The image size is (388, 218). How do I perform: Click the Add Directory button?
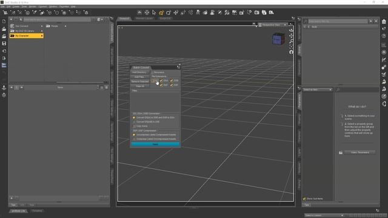click(x=140, y=73)
